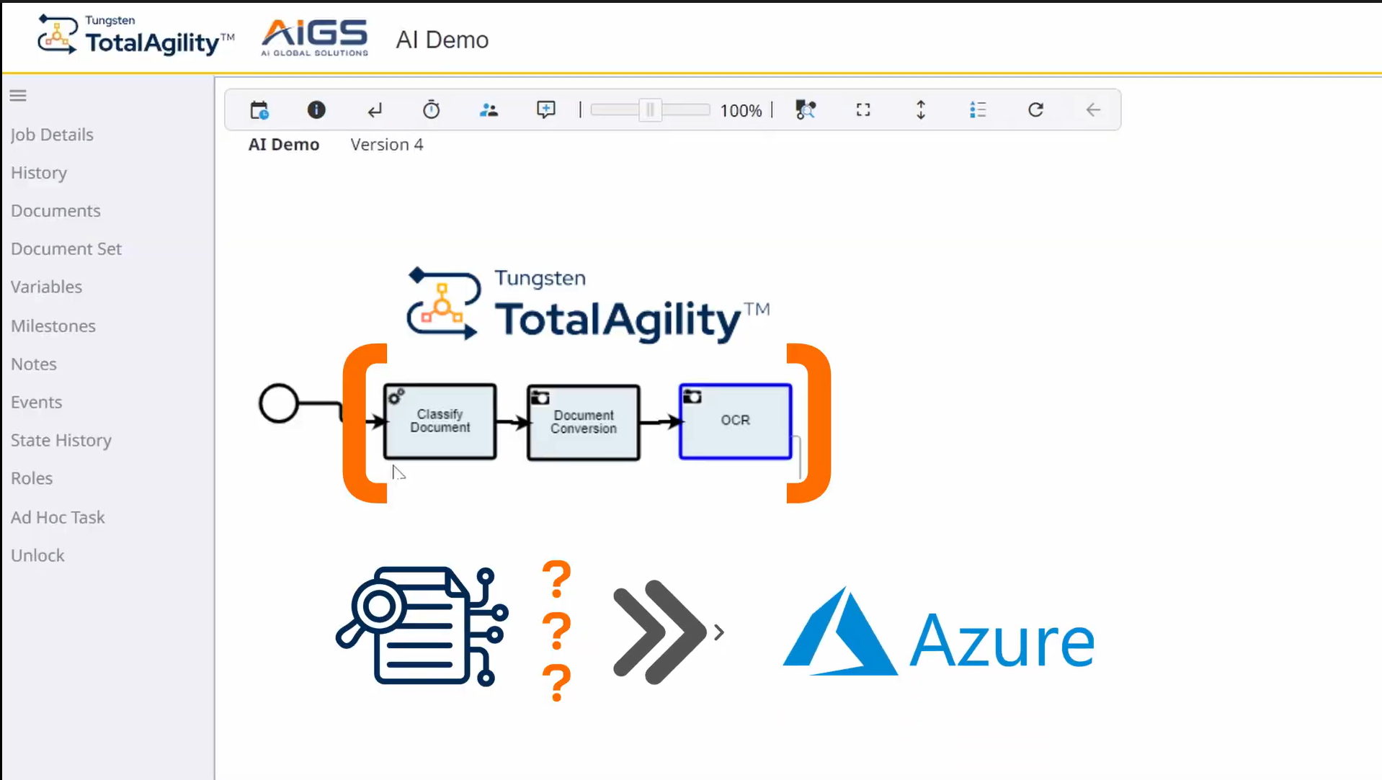Toggle fit-to-screen fullscreen icon
The height and width of the screenshot is (780, 1382).
pyautogui.click(x=862, y=110)
